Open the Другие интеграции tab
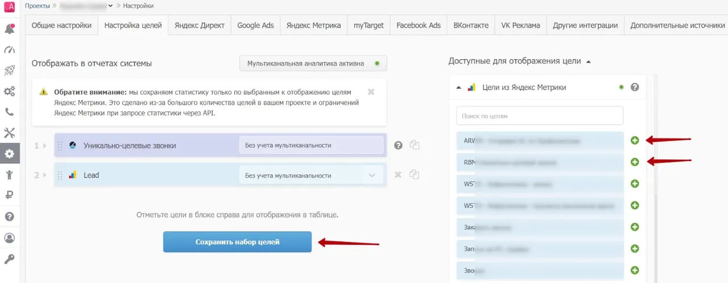728x283 pixels. click(x=586, y=25)
